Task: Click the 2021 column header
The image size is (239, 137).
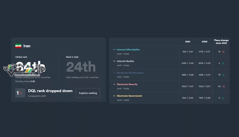Action: tap(188, 42)
